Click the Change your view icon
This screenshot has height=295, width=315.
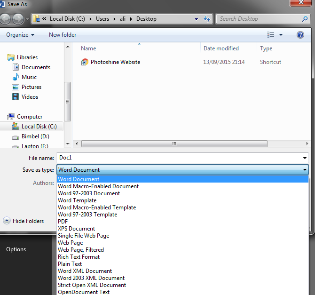pyautogui.click(x=271, y=35)
